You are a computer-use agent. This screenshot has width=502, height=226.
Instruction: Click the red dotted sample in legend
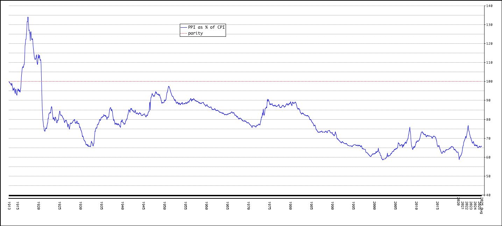(x=184, y=33)
